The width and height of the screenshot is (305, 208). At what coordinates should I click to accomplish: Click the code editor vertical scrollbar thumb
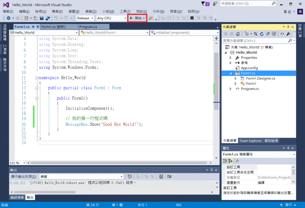coord(216,81)
